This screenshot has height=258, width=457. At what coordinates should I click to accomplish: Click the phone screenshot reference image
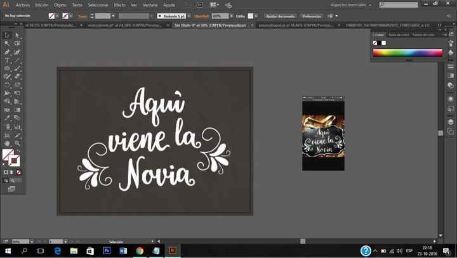pos(324,133)
